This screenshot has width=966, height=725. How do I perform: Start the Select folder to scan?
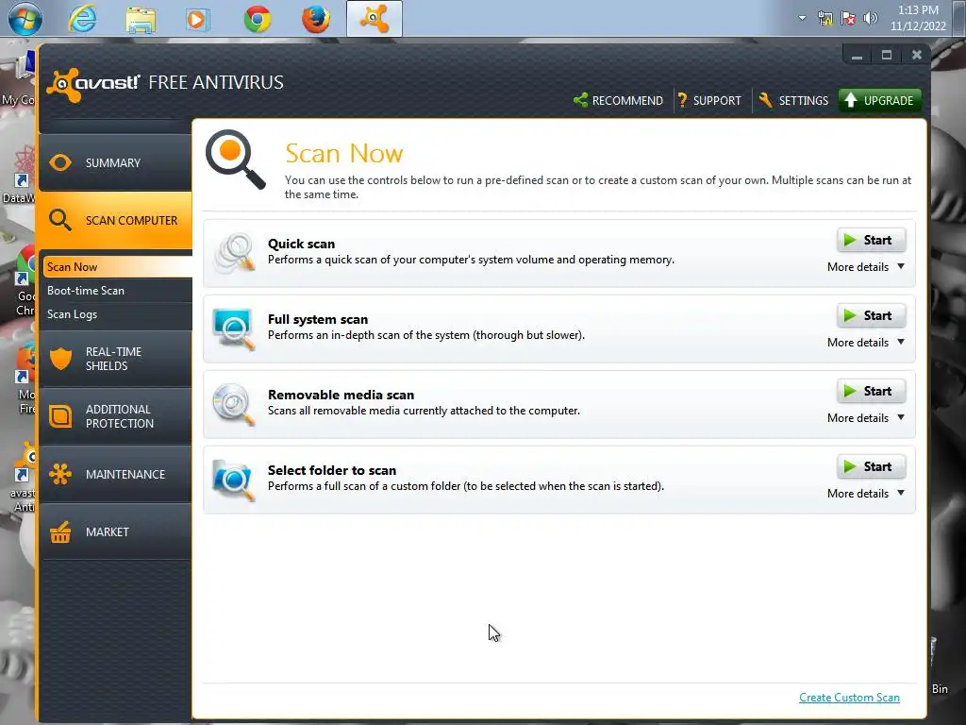(871, 466)
